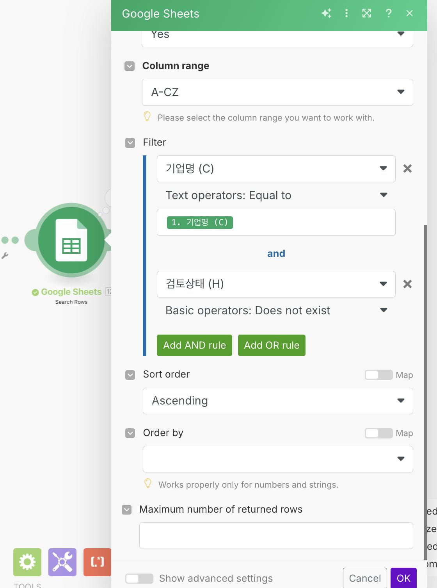Click the Cancel button
Screen dimensions: 437x588
coord(365,578)
